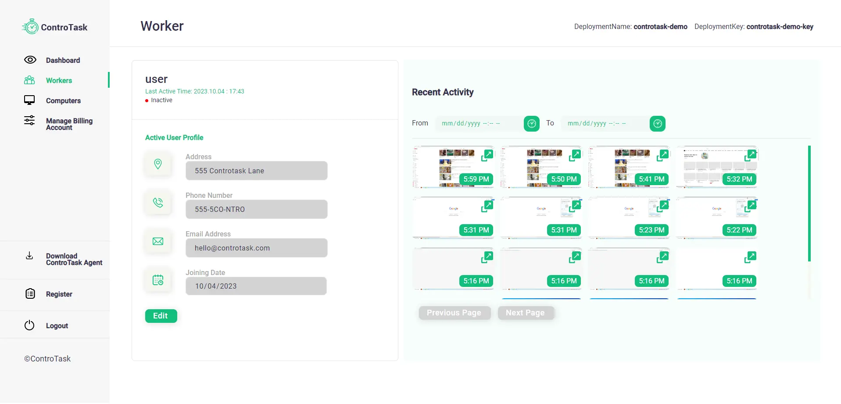This screenshot has height=404, width=841.
Task: Click the Phone Number handset icon
Action: point(158,202)
